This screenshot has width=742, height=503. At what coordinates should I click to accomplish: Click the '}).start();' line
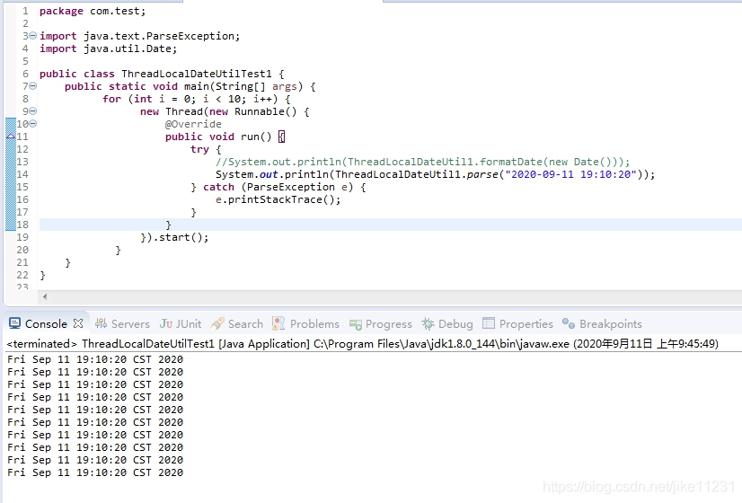coord(174,237)
